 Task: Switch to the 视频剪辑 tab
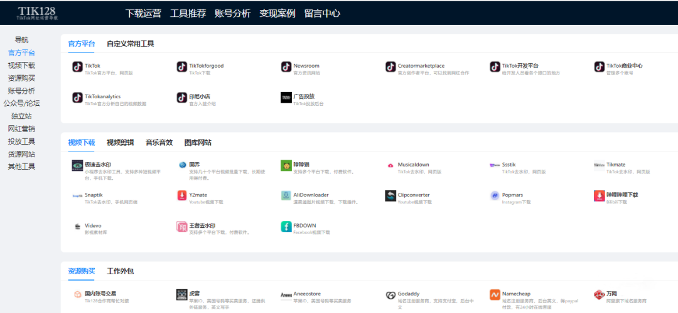coord(120,143)
